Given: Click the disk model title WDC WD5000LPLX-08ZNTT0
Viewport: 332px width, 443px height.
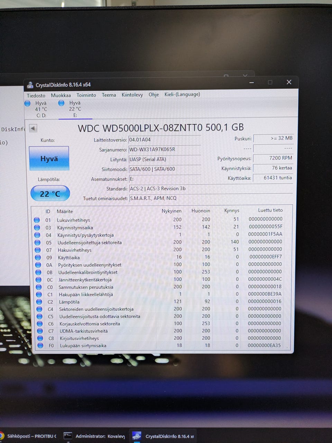Looking at the screenshot, I should pos(140,128).
